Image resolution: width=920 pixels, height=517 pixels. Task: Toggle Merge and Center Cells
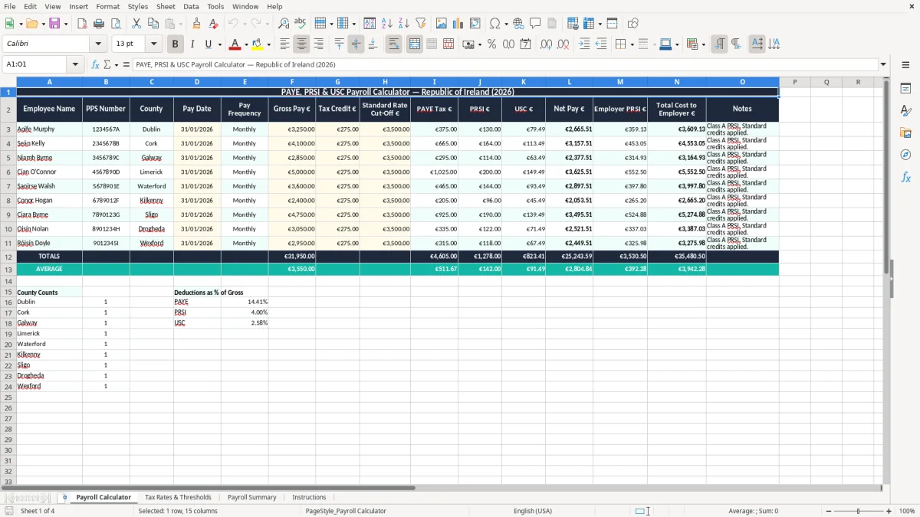click(x=415, y=44)
